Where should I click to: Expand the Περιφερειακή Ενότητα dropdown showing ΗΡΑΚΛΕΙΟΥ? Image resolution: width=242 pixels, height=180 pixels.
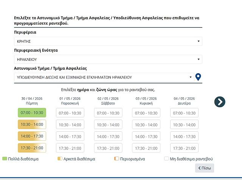pyautogui.click(x=108, y=59)
